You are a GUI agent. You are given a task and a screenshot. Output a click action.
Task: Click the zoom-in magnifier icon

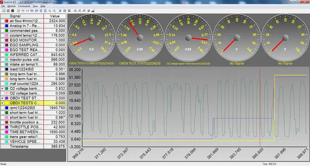(54, 11)
